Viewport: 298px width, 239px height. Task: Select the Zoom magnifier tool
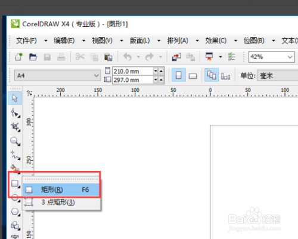click(15, 141)
